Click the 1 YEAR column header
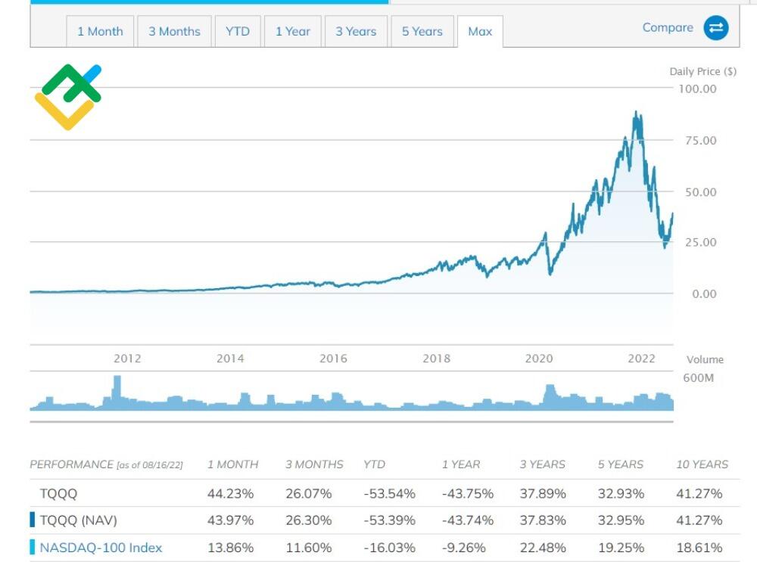Viewport: 757px width, 562px height. pyautogui.click(x=461, y=464)
